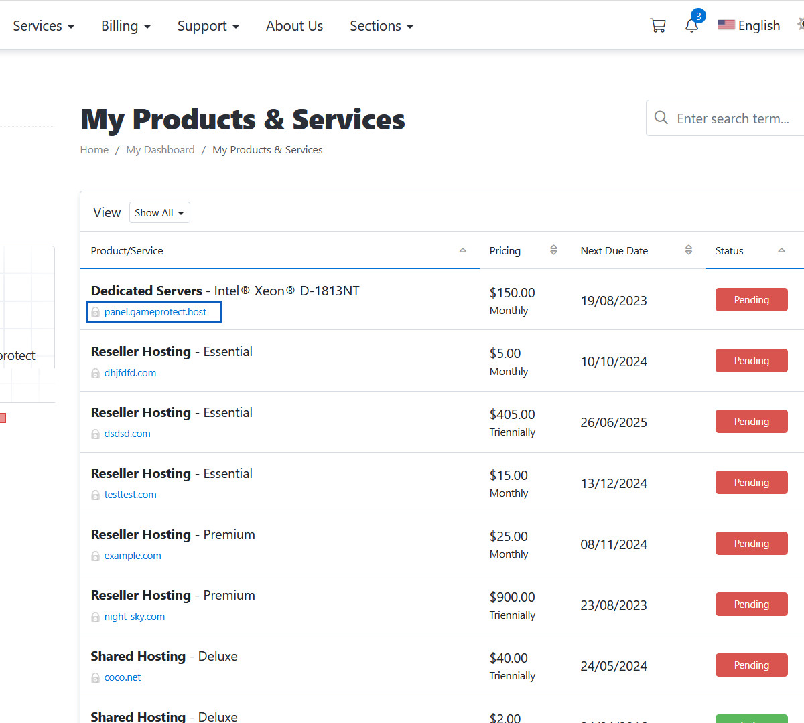The width and height of the screenshot is (804, 723).
Task: Open the example.com domain link
Action: pos(133,556)
